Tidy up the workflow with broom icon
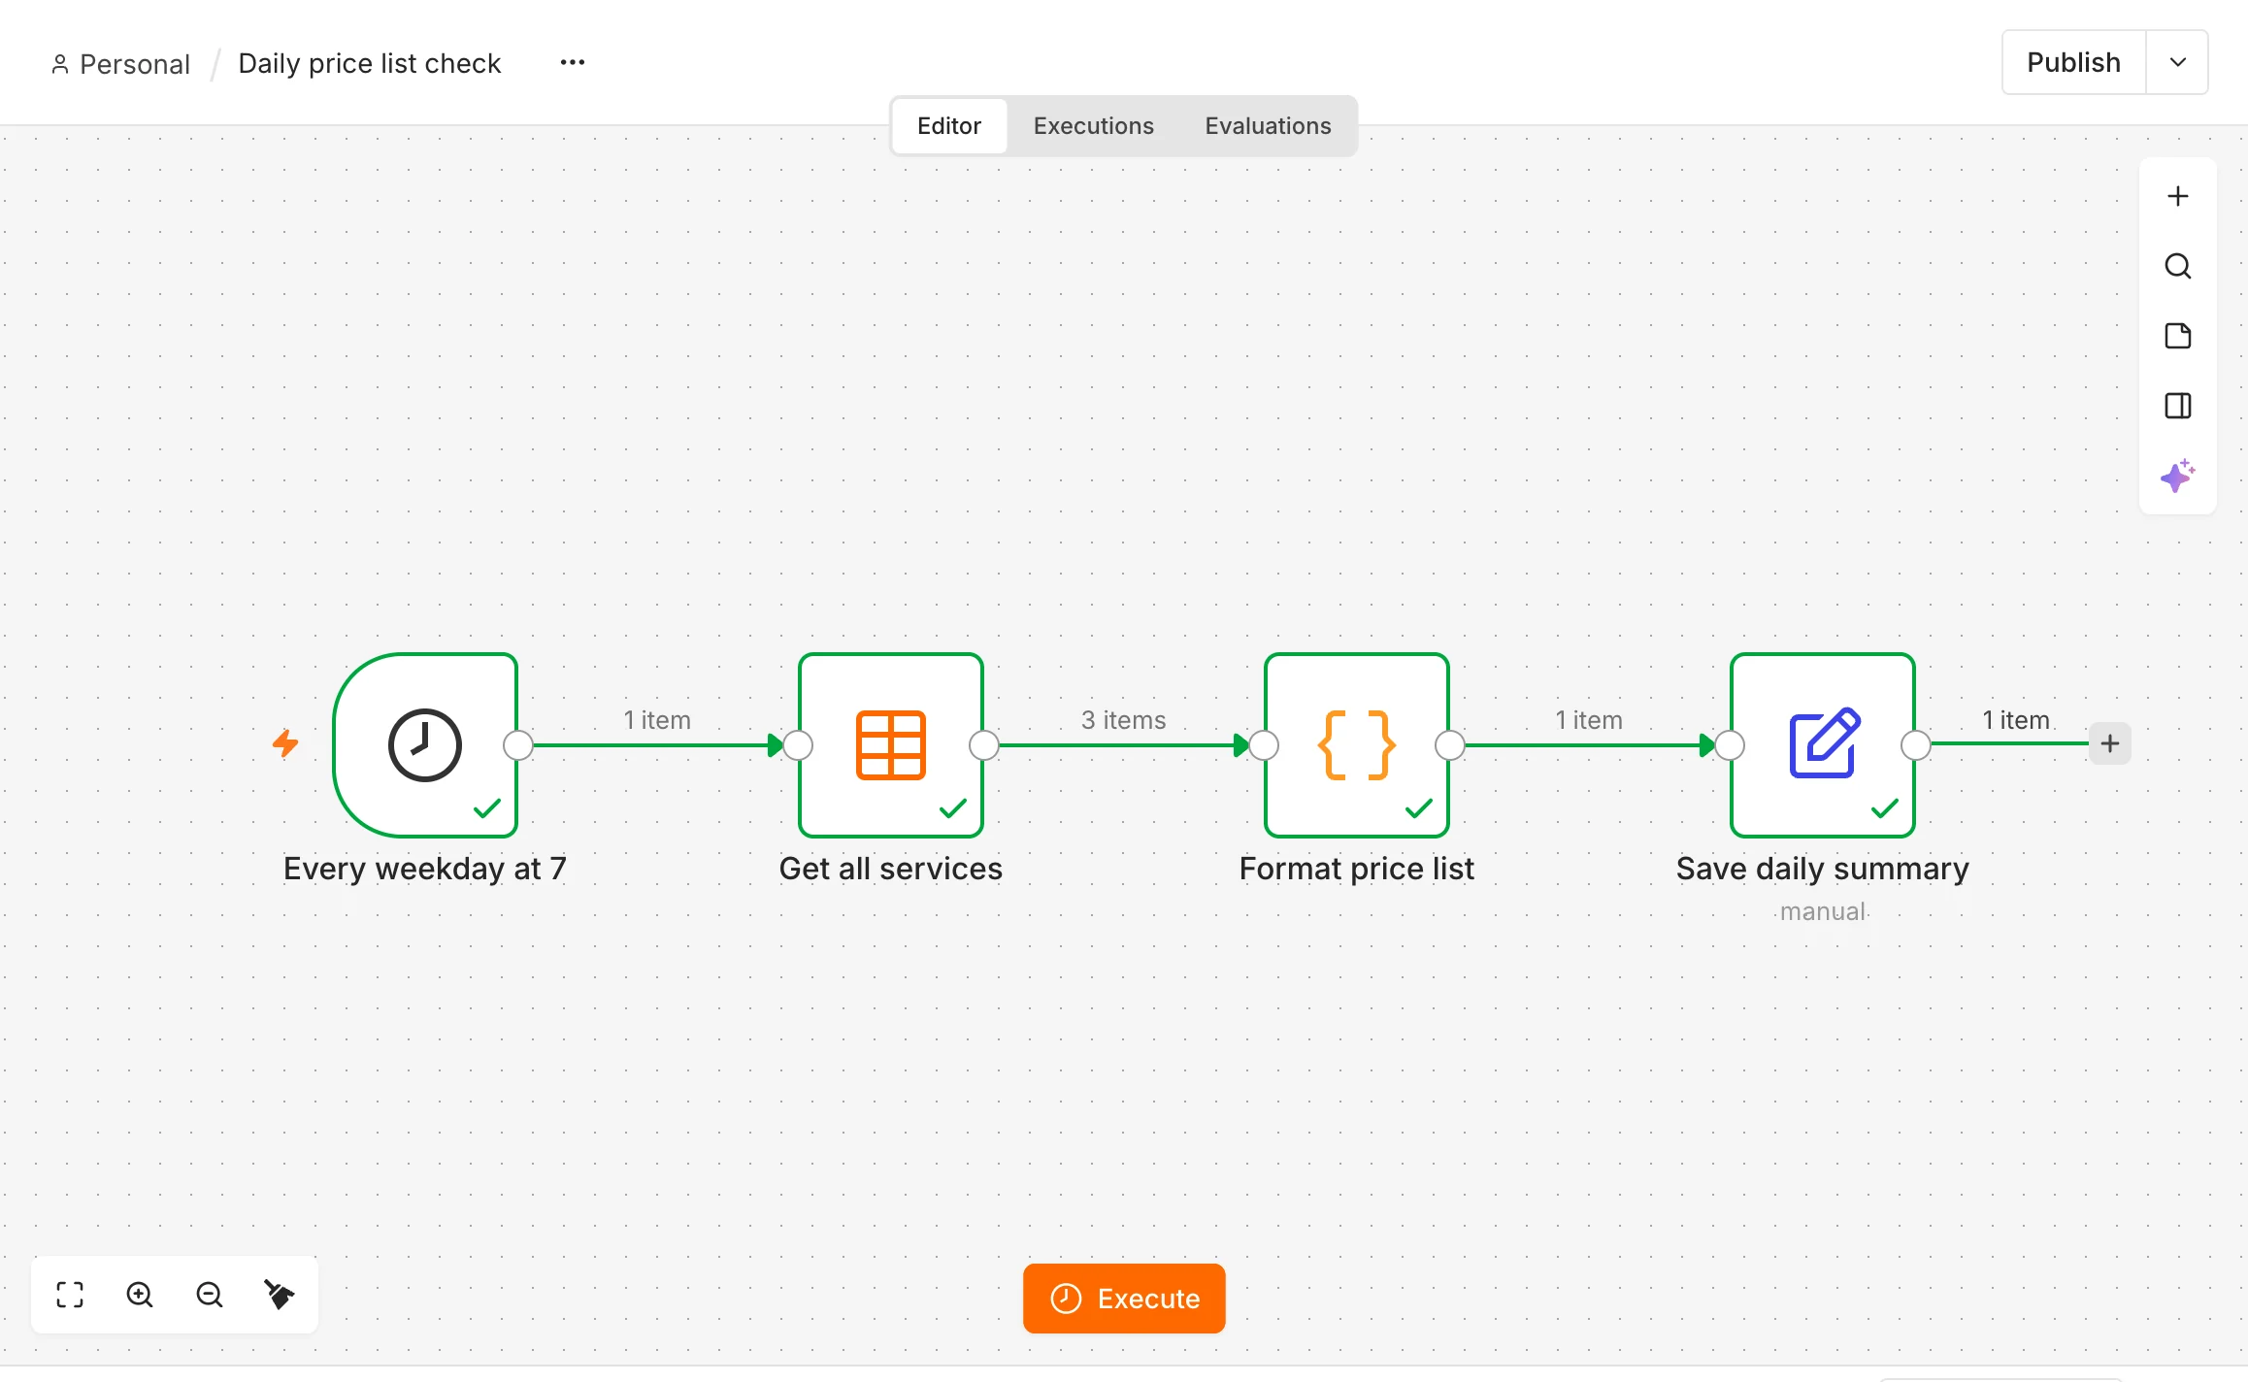 coord(280,1295)
